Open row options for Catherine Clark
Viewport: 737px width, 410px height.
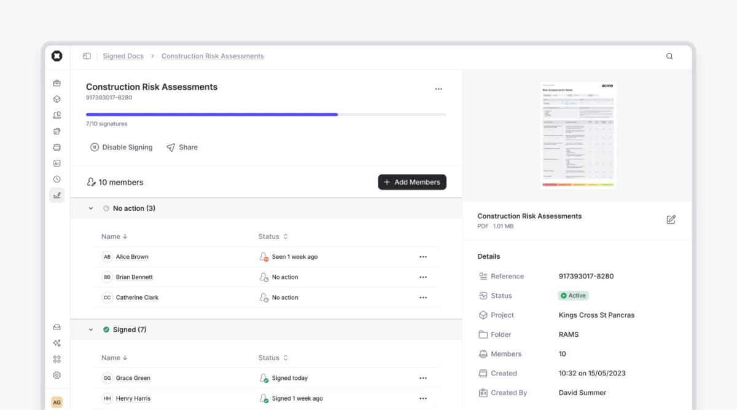tap(423, 298)
